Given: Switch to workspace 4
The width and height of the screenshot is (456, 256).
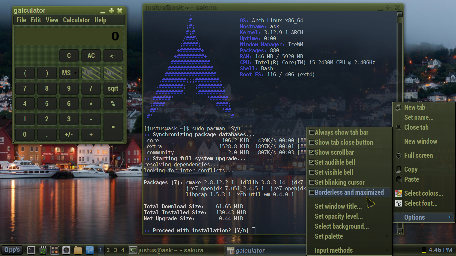Looking at the screenshot, I should click(x=123, y=250).
